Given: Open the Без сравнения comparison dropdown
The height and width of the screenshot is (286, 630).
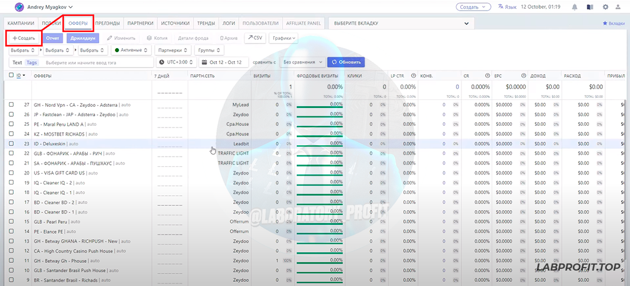Looking at the screenshot, I should tap(303, 62).
